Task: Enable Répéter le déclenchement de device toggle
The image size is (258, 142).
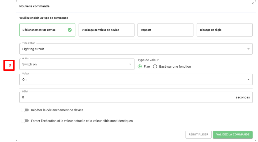Action: coord(25,110)
